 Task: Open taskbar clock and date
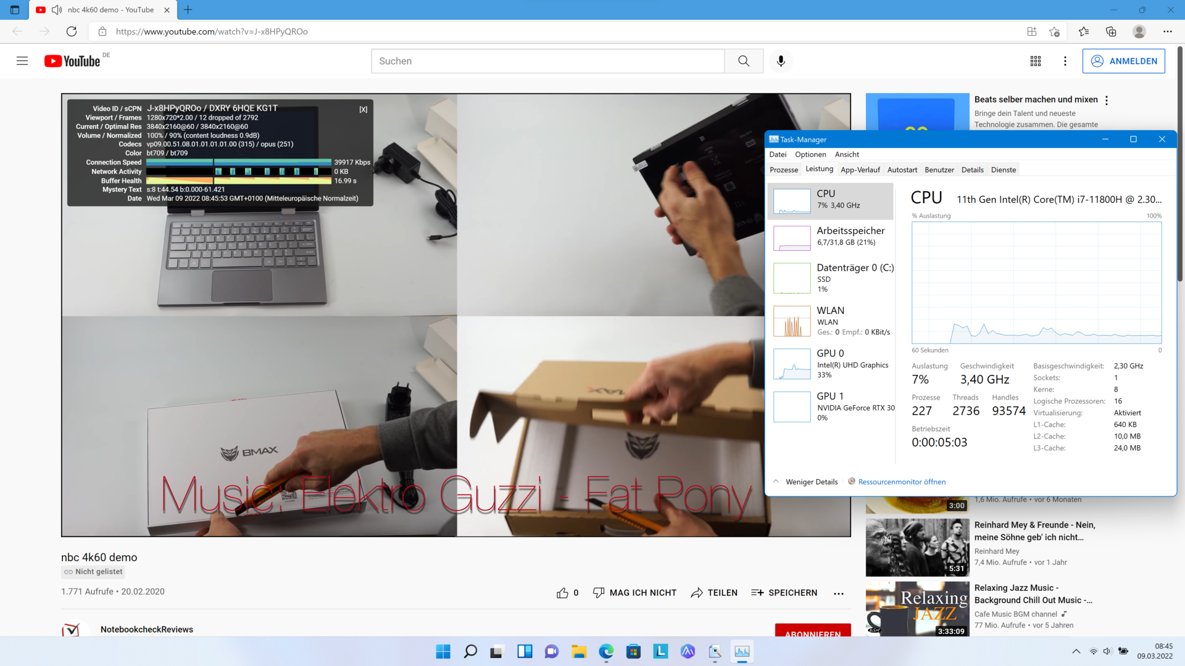(x=1155, y=651)
